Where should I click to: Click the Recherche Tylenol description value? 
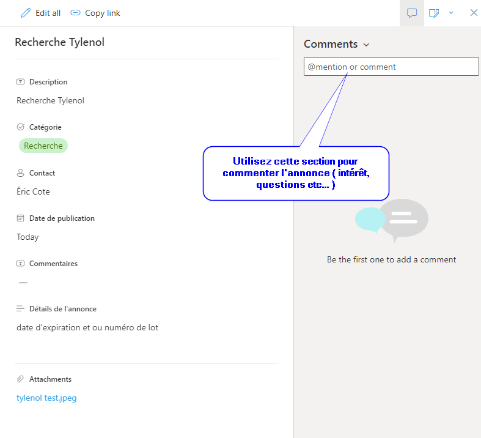(x=50, y=101)
